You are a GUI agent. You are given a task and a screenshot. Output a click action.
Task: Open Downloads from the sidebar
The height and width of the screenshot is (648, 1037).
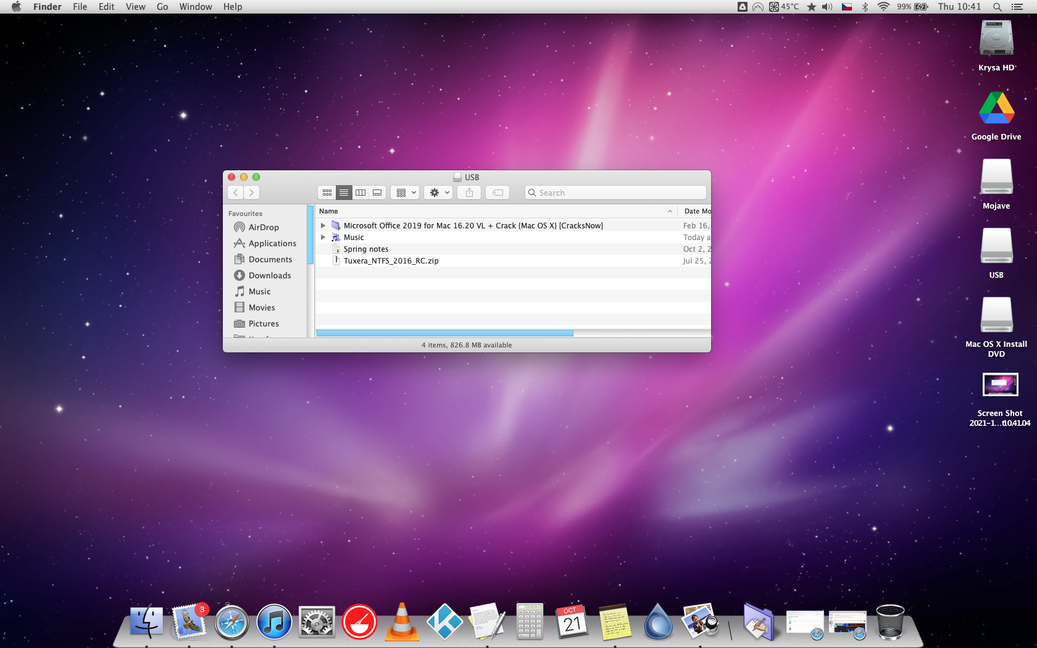tap(270, 275)
